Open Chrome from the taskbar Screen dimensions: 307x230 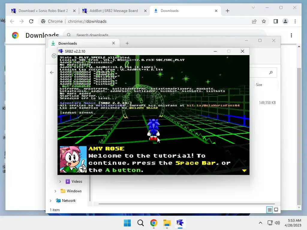(154, 223)
